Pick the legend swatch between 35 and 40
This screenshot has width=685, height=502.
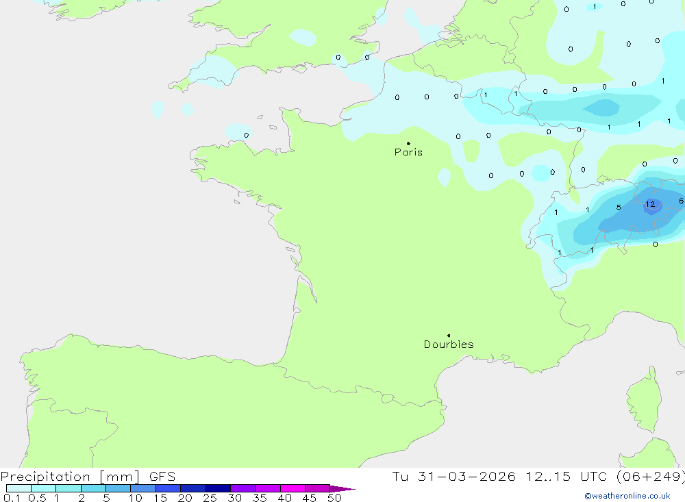pos(268,488)
